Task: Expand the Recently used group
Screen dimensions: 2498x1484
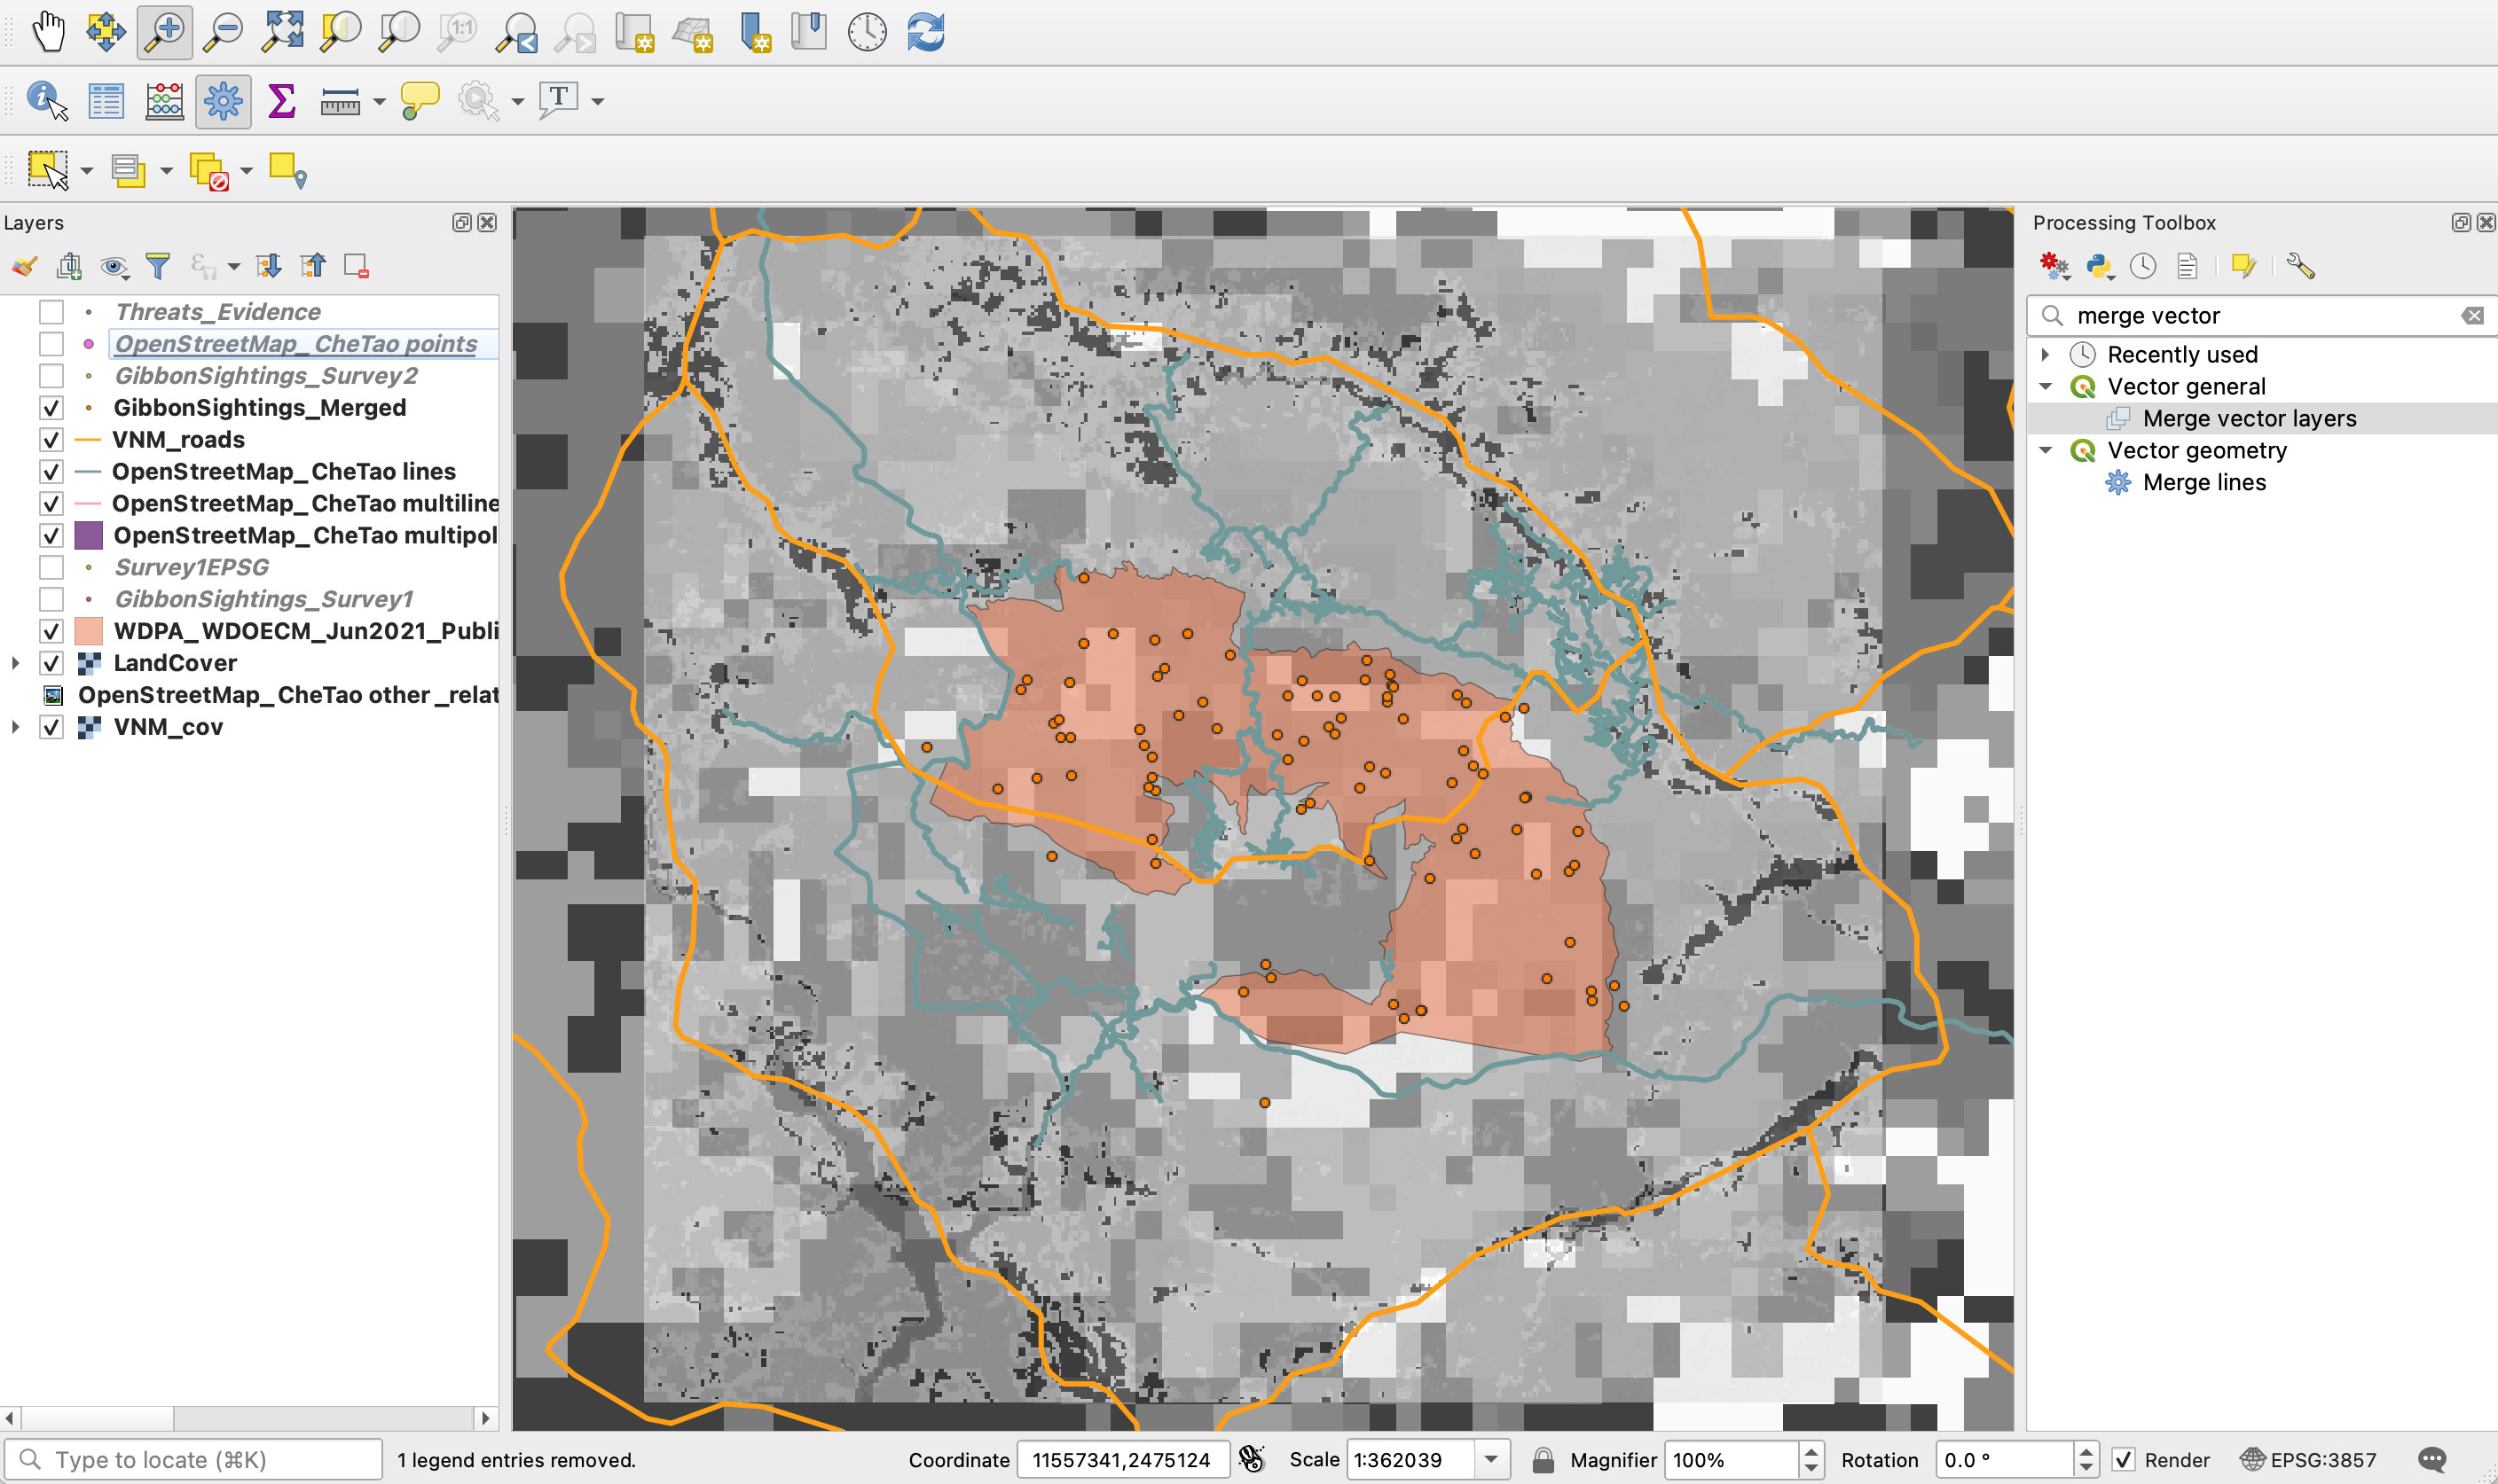Action: 2046,354
